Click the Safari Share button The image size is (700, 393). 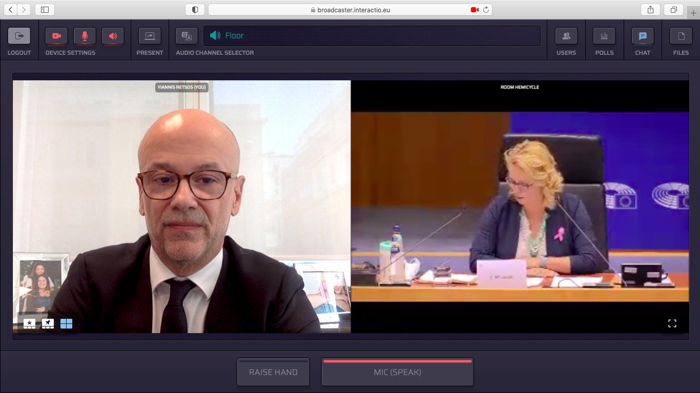(650, 10)
